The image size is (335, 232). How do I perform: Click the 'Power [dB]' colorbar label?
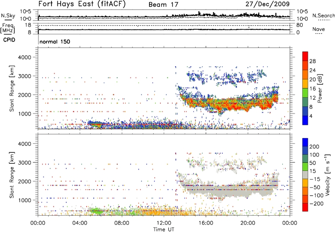[320, 88]
